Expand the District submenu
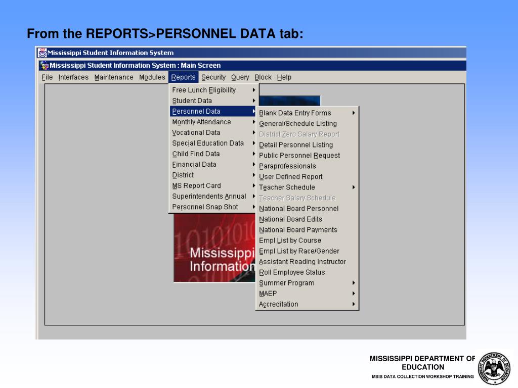Screen dimensions: 518x388 (213, 175)
